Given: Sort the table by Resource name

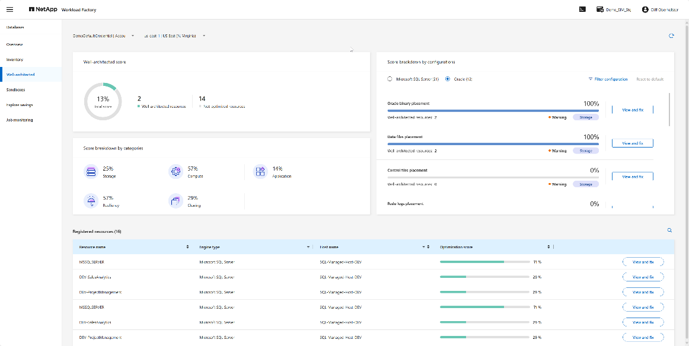Looking at the screenshot, I should (x=187, y=246).
